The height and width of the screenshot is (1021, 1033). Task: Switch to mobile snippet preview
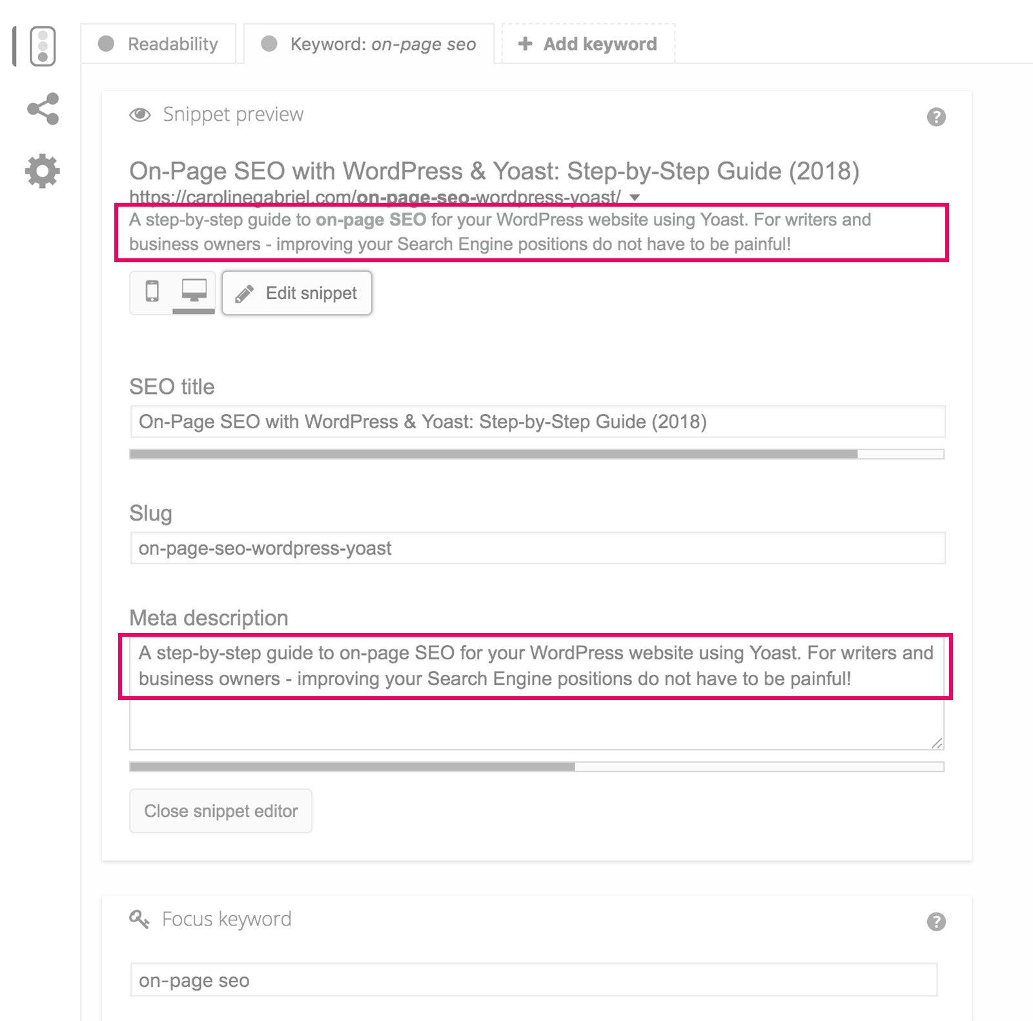[152, 292]
